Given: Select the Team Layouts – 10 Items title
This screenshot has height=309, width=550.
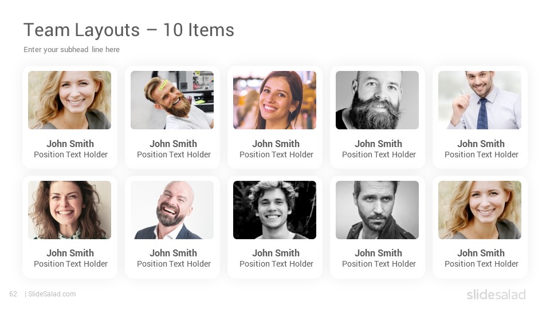Looking at the screenshot, I should coord(129,30).
